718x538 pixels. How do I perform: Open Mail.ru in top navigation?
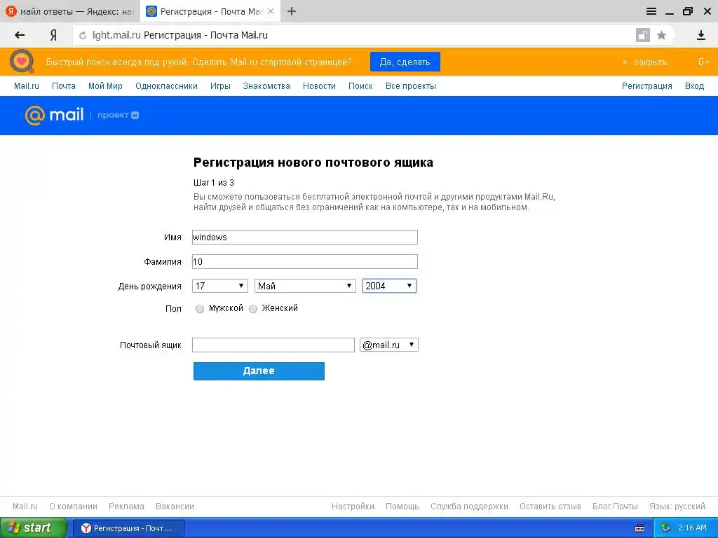point(27,86)
